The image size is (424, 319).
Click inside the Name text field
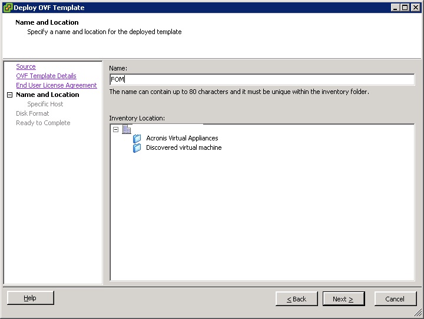262,79
